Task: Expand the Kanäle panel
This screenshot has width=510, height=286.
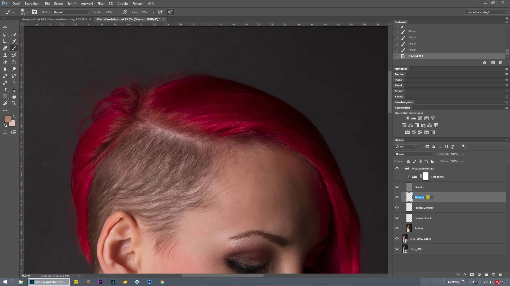Action: [399, 97]
